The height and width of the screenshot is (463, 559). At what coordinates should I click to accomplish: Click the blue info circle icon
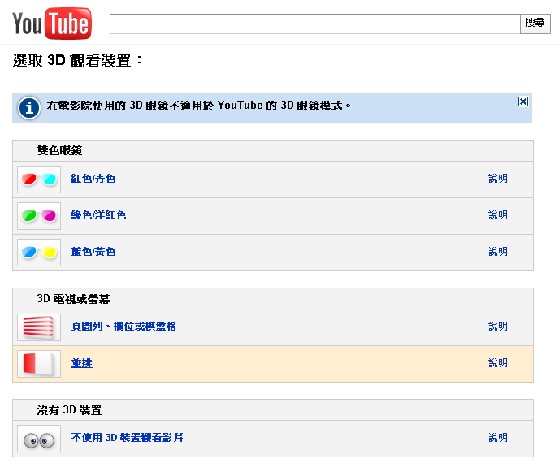pyautogui.click(x=29, y=108)
